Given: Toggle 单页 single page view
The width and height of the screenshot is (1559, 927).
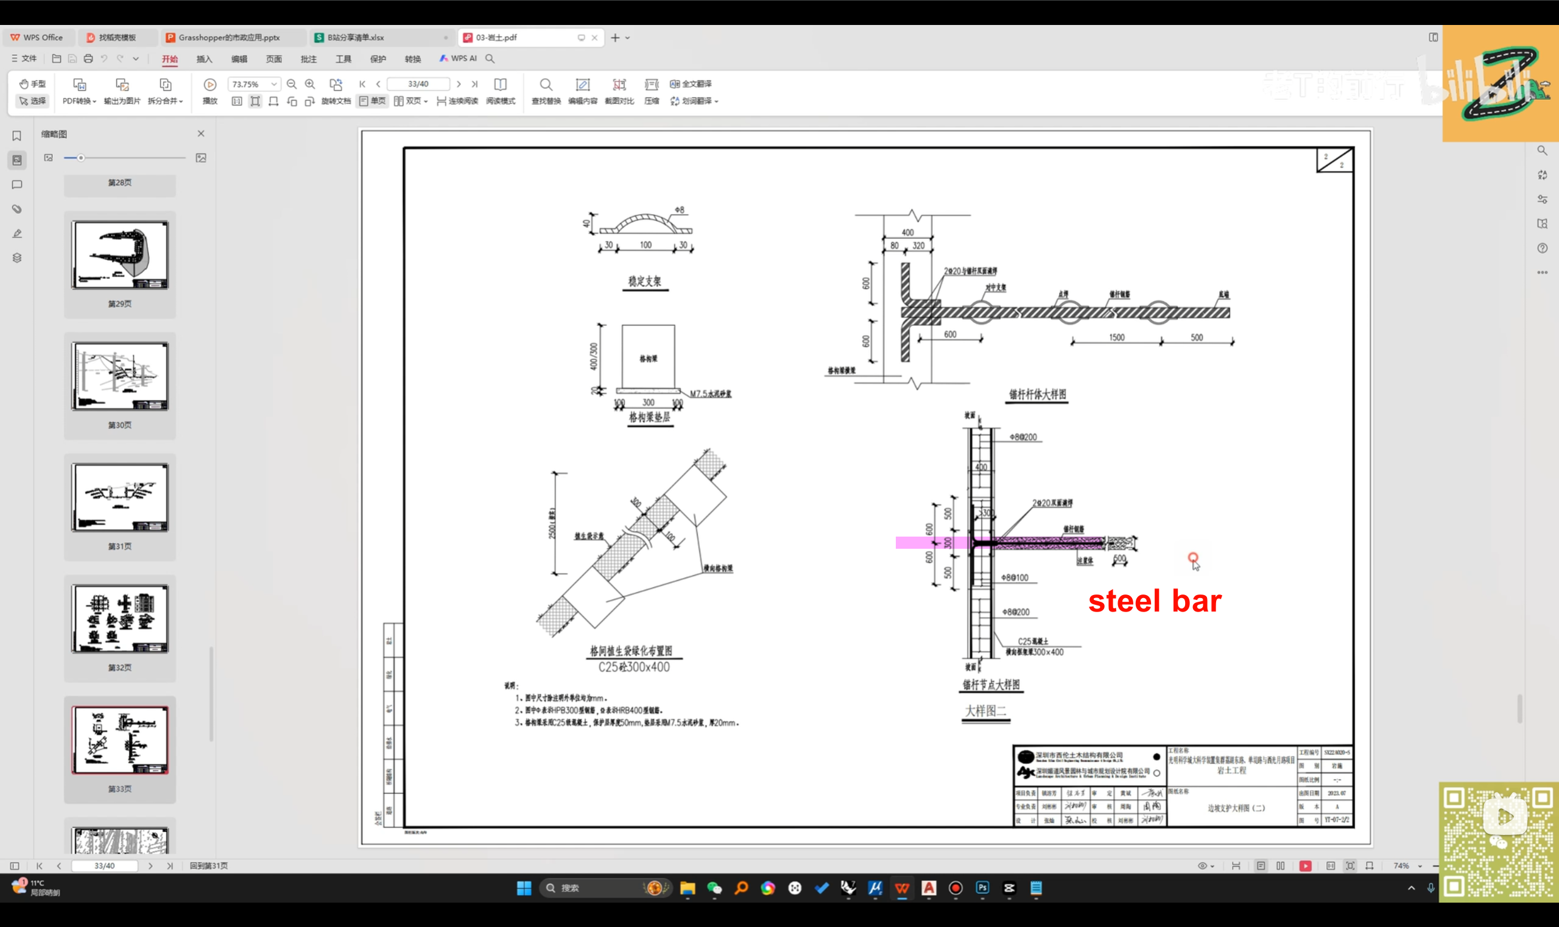Looking at the screenshot, I should tap(372, 100).
